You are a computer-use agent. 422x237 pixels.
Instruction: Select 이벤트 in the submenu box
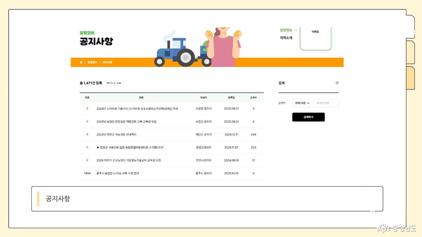315,32
